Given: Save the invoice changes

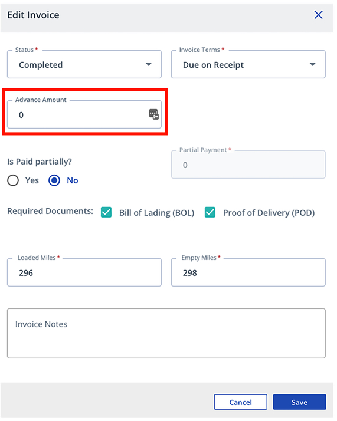Looking at the screenshot, I should (299, 402).
